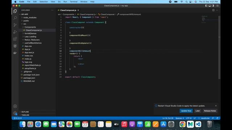The image size is (232, 130).
Task: Click the Later button
Action: tap(198, 111)
